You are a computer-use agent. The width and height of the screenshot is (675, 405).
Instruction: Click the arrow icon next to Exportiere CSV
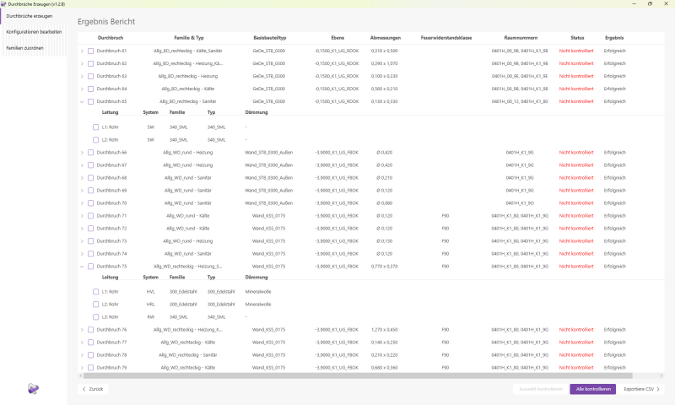658,389
